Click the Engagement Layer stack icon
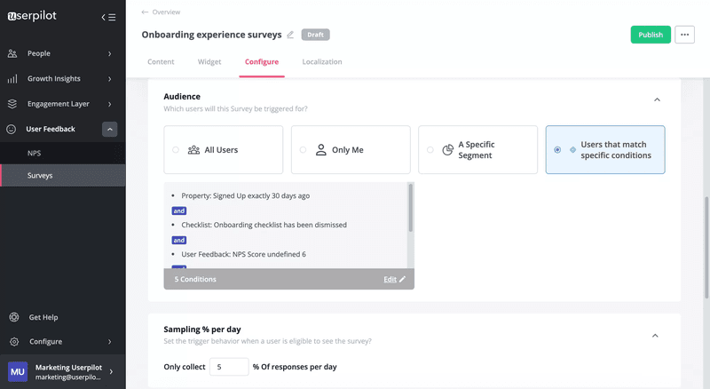Image resolution: width=710 pixels, height=389 pixels. pos(12,104)
